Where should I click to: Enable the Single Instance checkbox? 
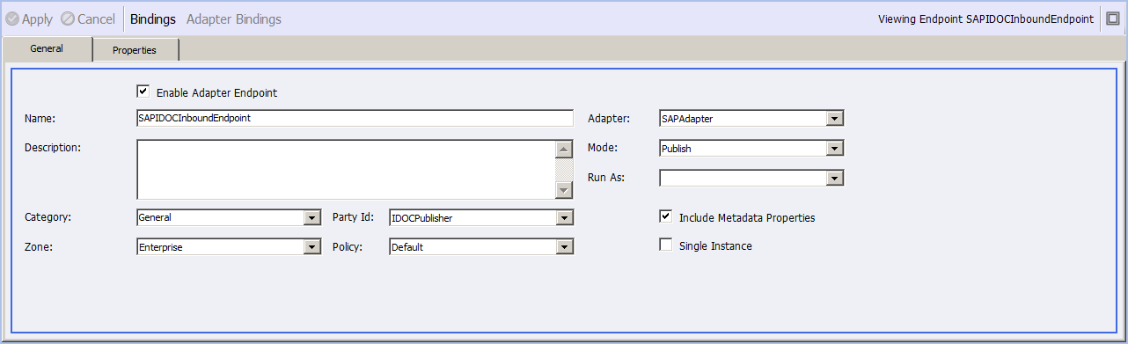(666, 245)
